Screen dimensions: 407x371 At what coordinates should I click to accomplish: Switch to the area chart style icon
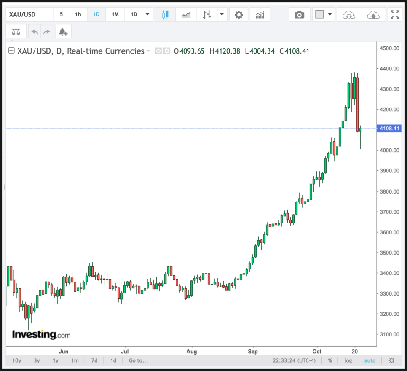186,15
